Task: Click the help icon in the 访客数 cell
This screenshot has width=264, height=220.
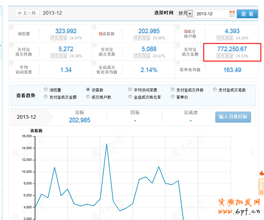Action: pyautogui.click(x=95, y=28)
